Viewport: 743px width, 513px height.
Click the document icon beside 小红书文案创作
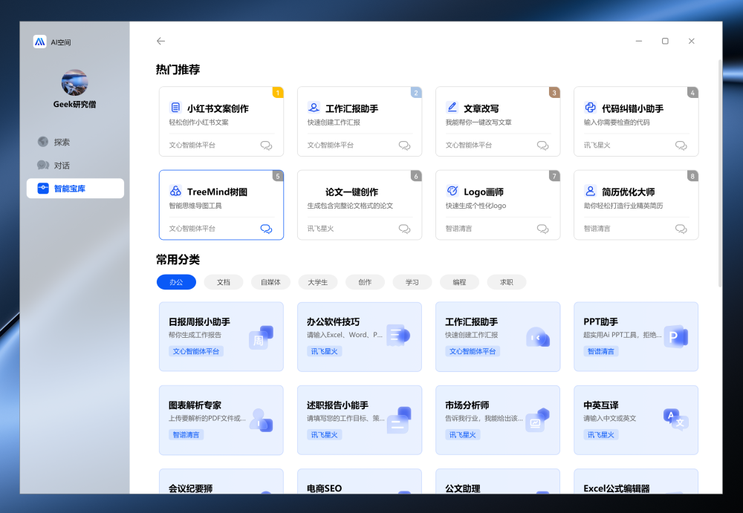(x=175, y=108)
